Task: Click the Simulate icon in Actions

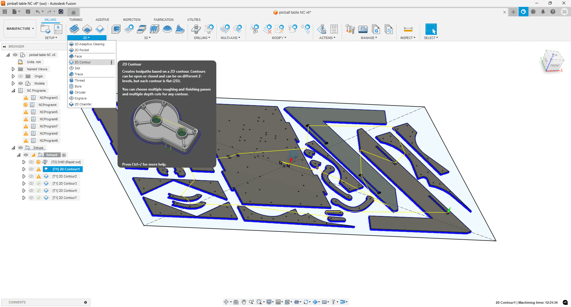Action: tap(321, 29)
